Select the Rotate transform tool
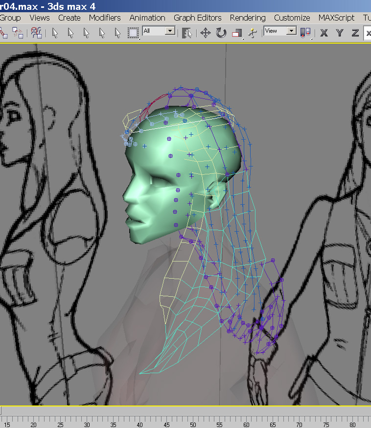371x428 pixels. [221, 33]
